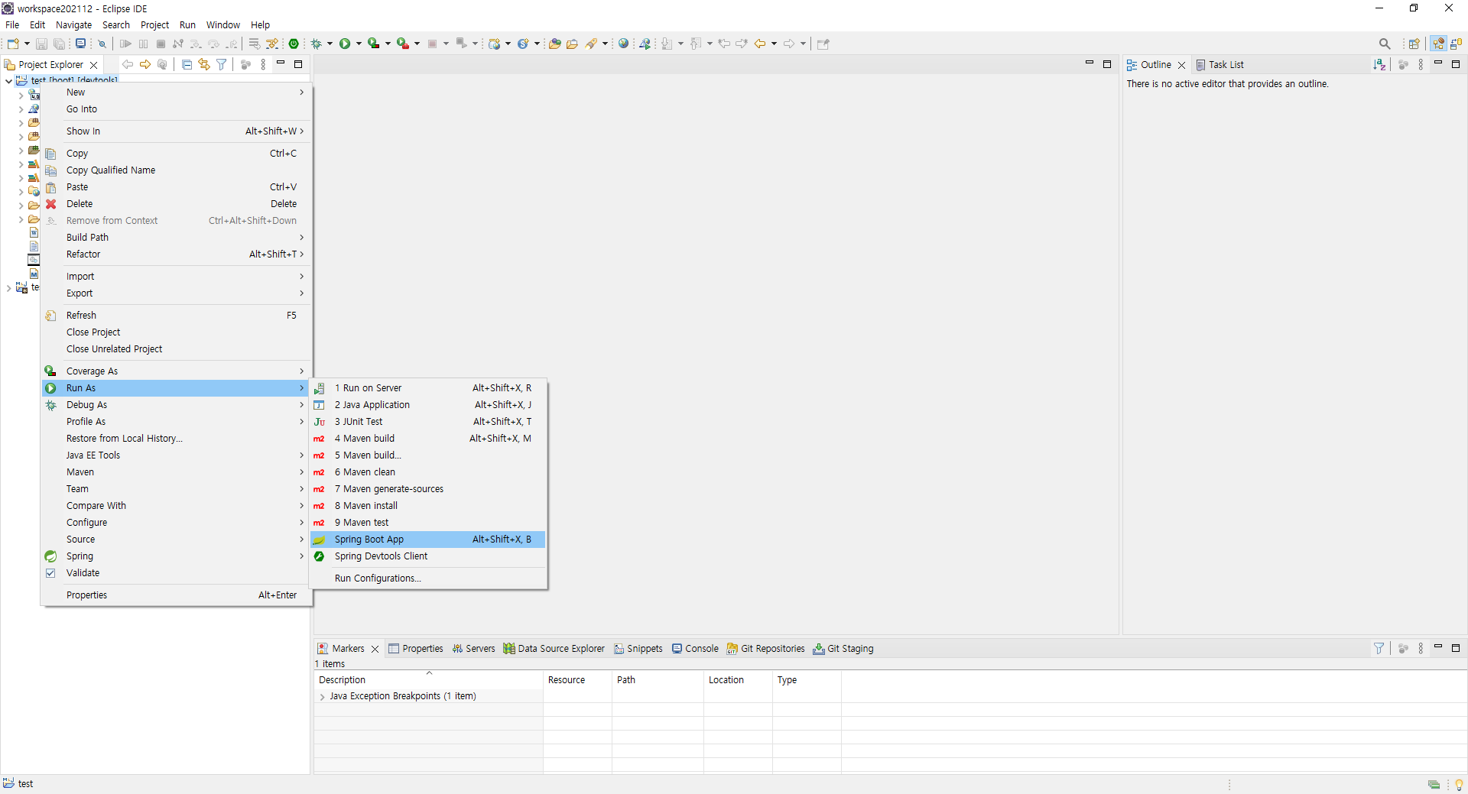Maximize the Outline view panel
The image size is (1468, 794).
1456,64
